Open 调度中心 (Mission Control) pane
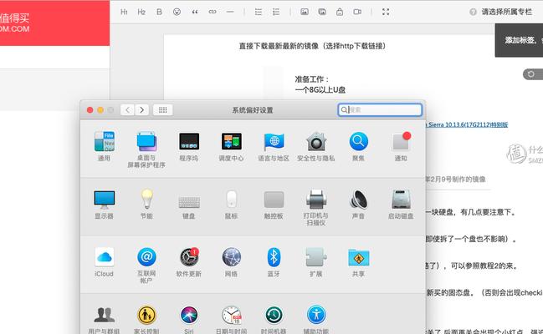This screenshot has width=543, height=334. point(231,146)
